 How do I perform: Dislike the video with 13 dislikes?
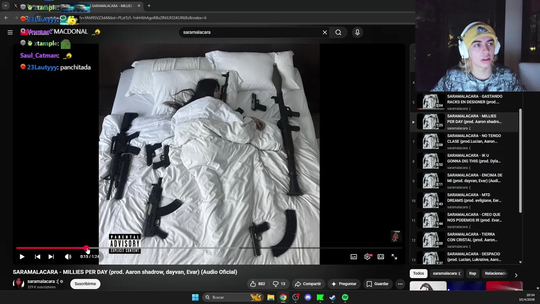(279, 284)
